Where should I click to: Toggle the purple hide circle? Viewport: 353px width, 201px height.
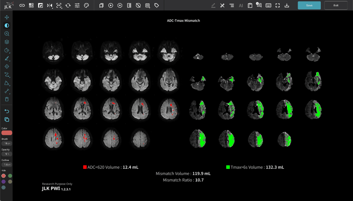click(x=4, y=181)
